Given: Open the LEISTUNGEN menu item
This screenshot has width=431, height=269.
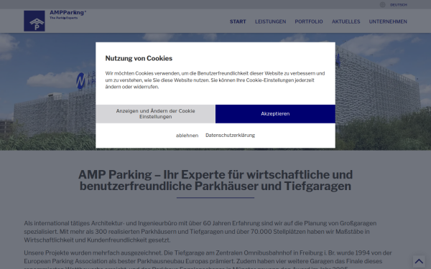Looking at the screenshot, I should point(271,22).
